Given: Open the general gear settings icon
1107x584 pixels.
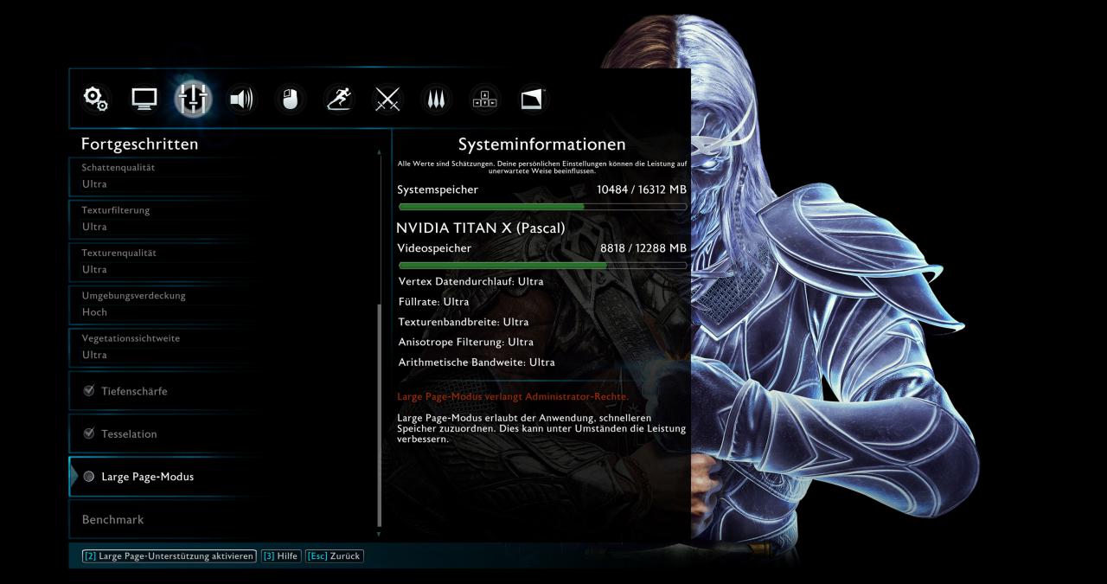Looking at the screenshot, I should point(96,99).
